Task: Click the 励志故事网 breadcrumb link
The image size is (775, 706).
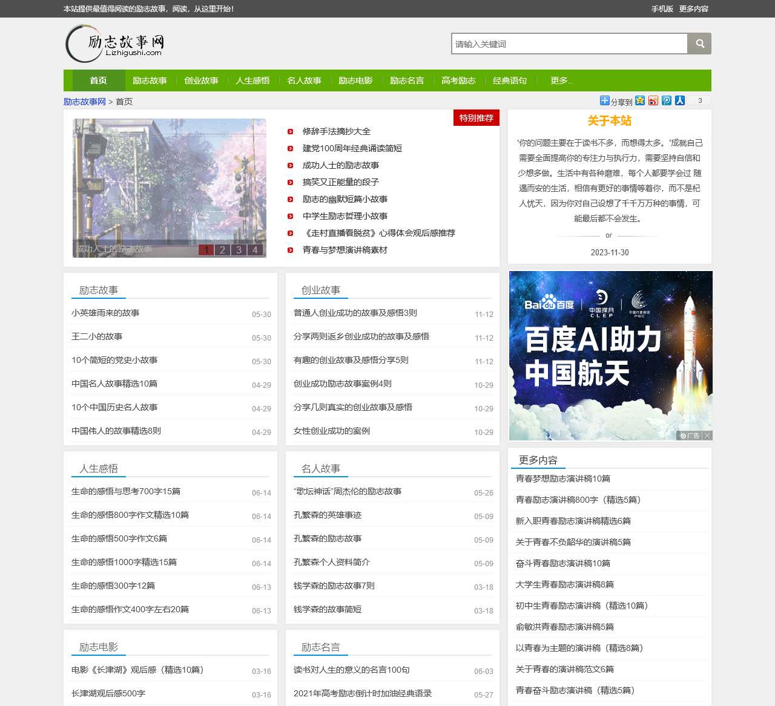Action: click(x=85, y=102)
